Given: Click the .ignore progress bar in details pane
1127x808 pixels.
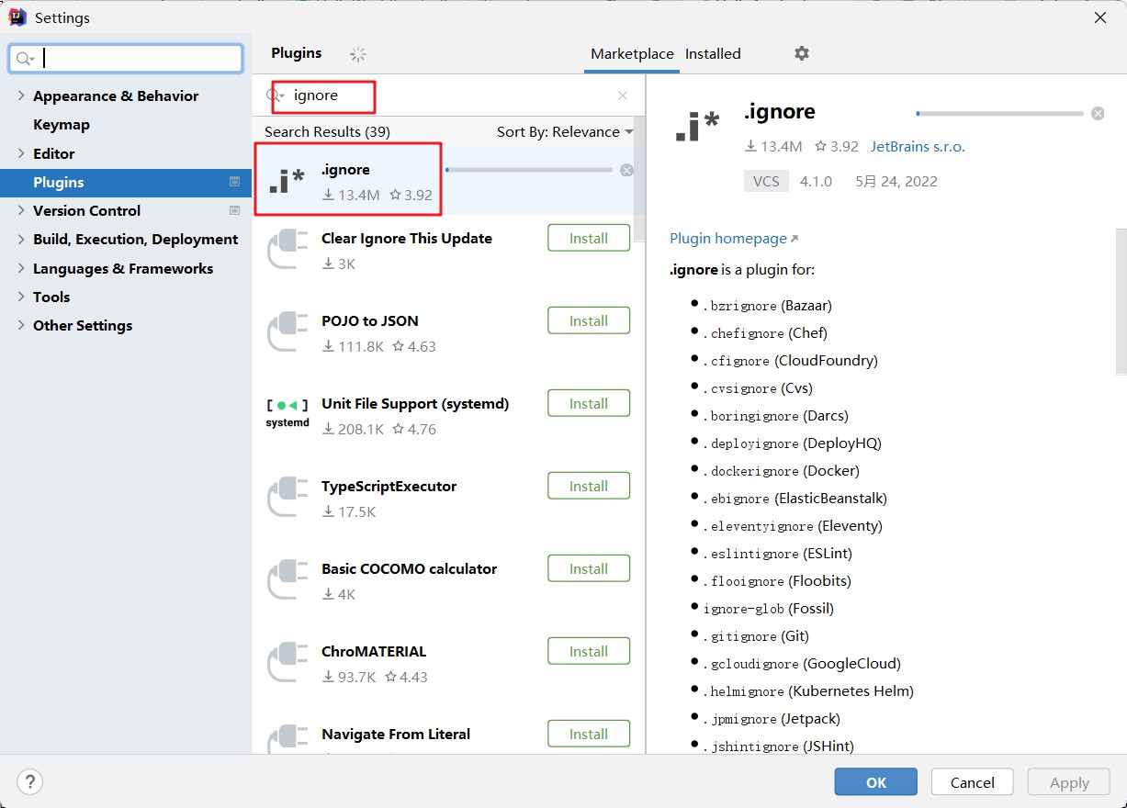Looking at the screenshot, I should (x=1000, y=113).
